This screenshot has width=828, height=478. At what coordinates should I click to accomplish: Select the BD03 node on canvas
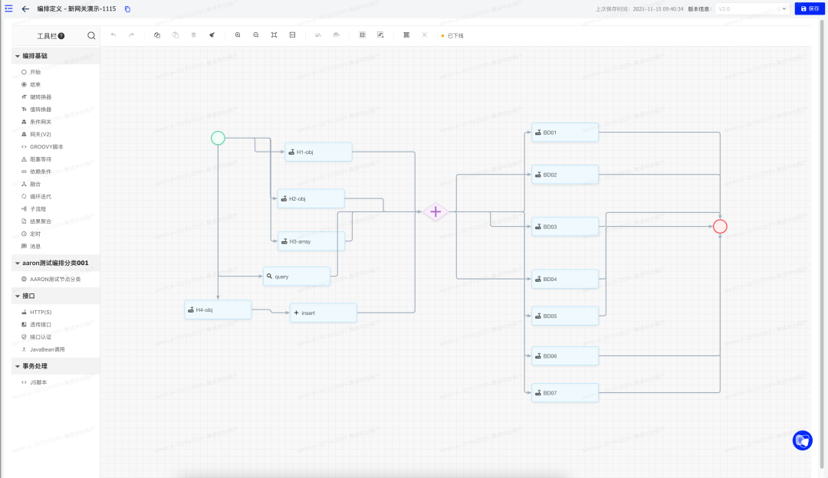564,227
